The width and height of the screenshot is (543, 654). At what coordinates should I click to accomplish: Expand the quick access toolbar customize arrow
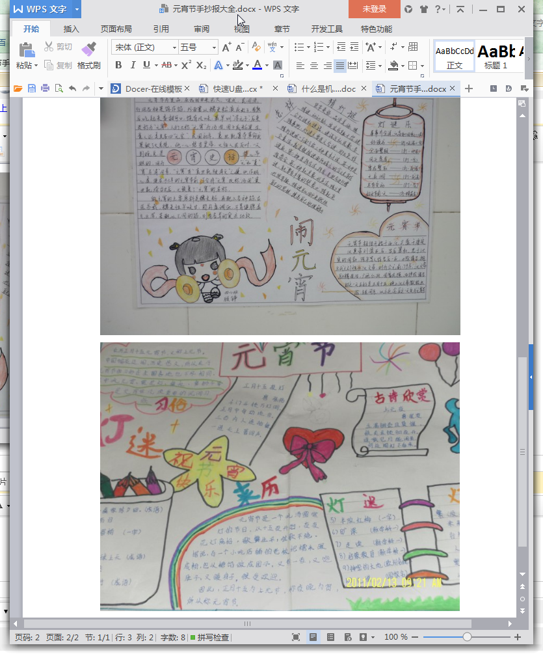[x=101, y=89]
